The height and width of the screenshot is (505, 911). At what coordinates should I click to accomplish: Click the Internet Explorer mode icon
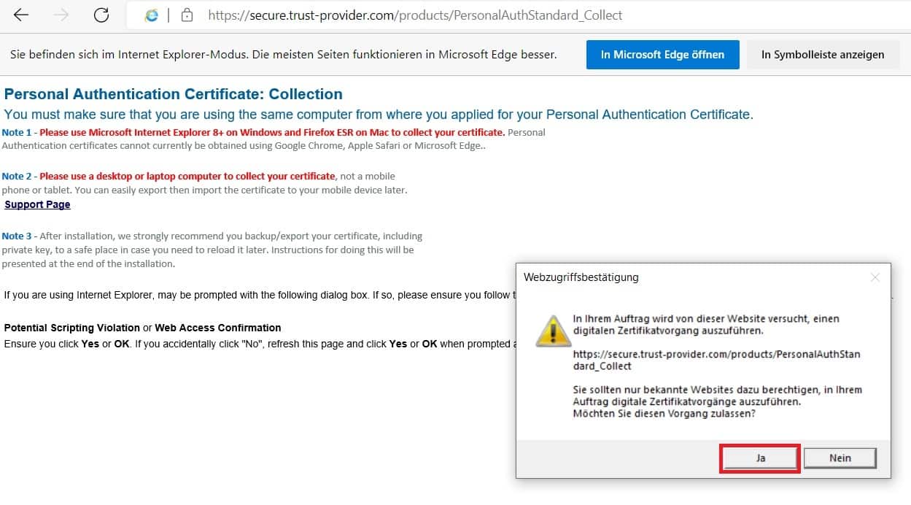pyautogui.click(x=152, y=15)
